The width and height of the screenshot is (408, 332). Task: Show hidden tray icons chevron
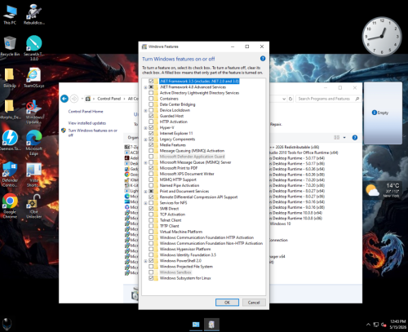(368, 325)
